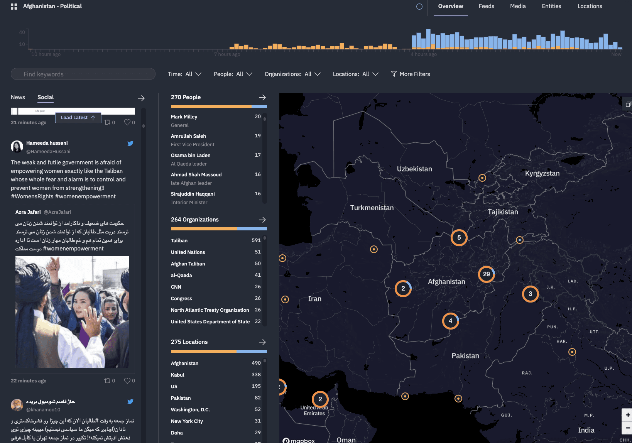Switch to the News tab
The width and height of the screenshot is (632, 443).
(x=18, y=97)
